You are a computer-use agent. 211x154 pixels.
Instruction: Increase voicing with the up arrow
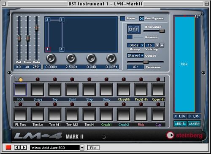point(162,45)
